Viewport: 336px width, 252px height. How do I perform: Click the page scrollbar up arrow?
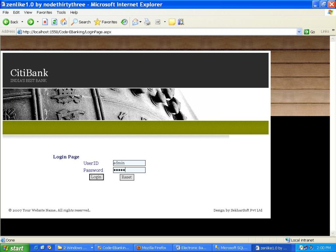click(333, 39)
